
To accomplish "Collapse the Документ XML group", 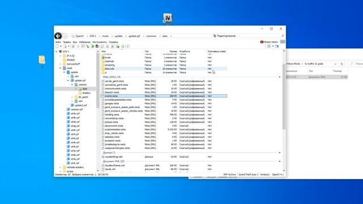I will [x=280, y=161].
